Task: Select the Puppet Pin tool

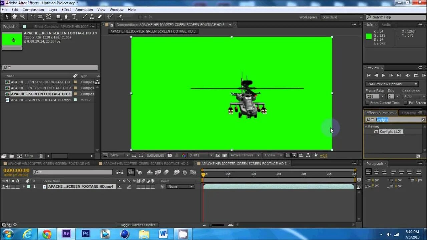Action: pyautogui.click(x=120, y=17)
